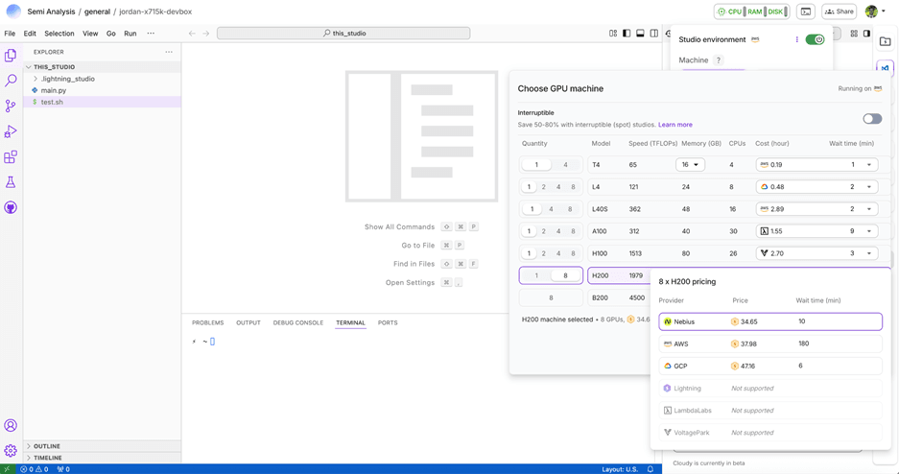Screen dimensions: 899x474
Task: Open the T4 memory 16 dropdown
Action: (x=690, y=164)
